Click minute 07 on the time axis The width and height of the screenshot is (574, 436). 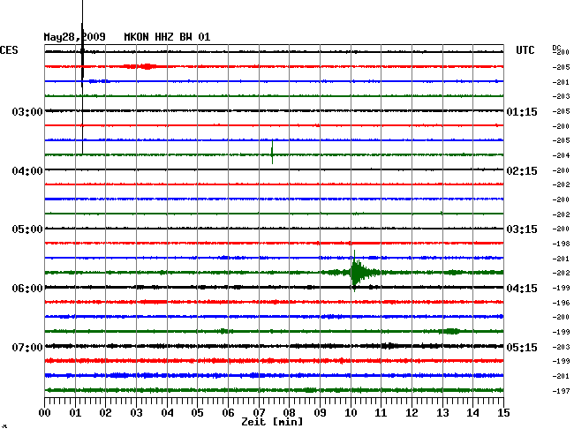(259, 413)
